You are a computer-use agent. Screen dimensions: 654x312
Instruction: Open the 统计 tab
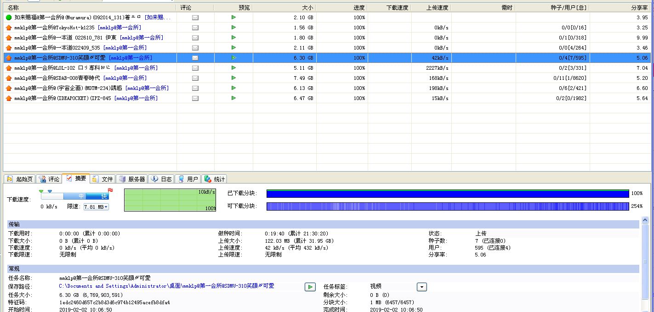[x=215, y=179]
